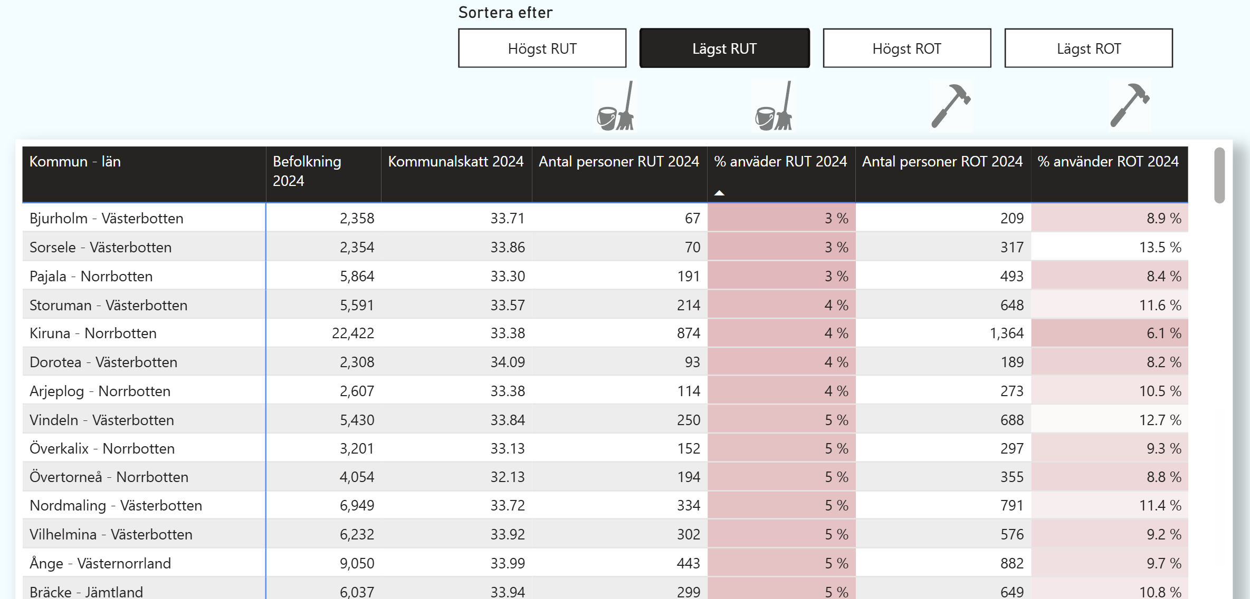Image resolution: width=1250 pixels, height=599 pixels.
Task: Select Bjurholm - Västerbotten row
Action: pyautogui.click(x=107, y=218)
